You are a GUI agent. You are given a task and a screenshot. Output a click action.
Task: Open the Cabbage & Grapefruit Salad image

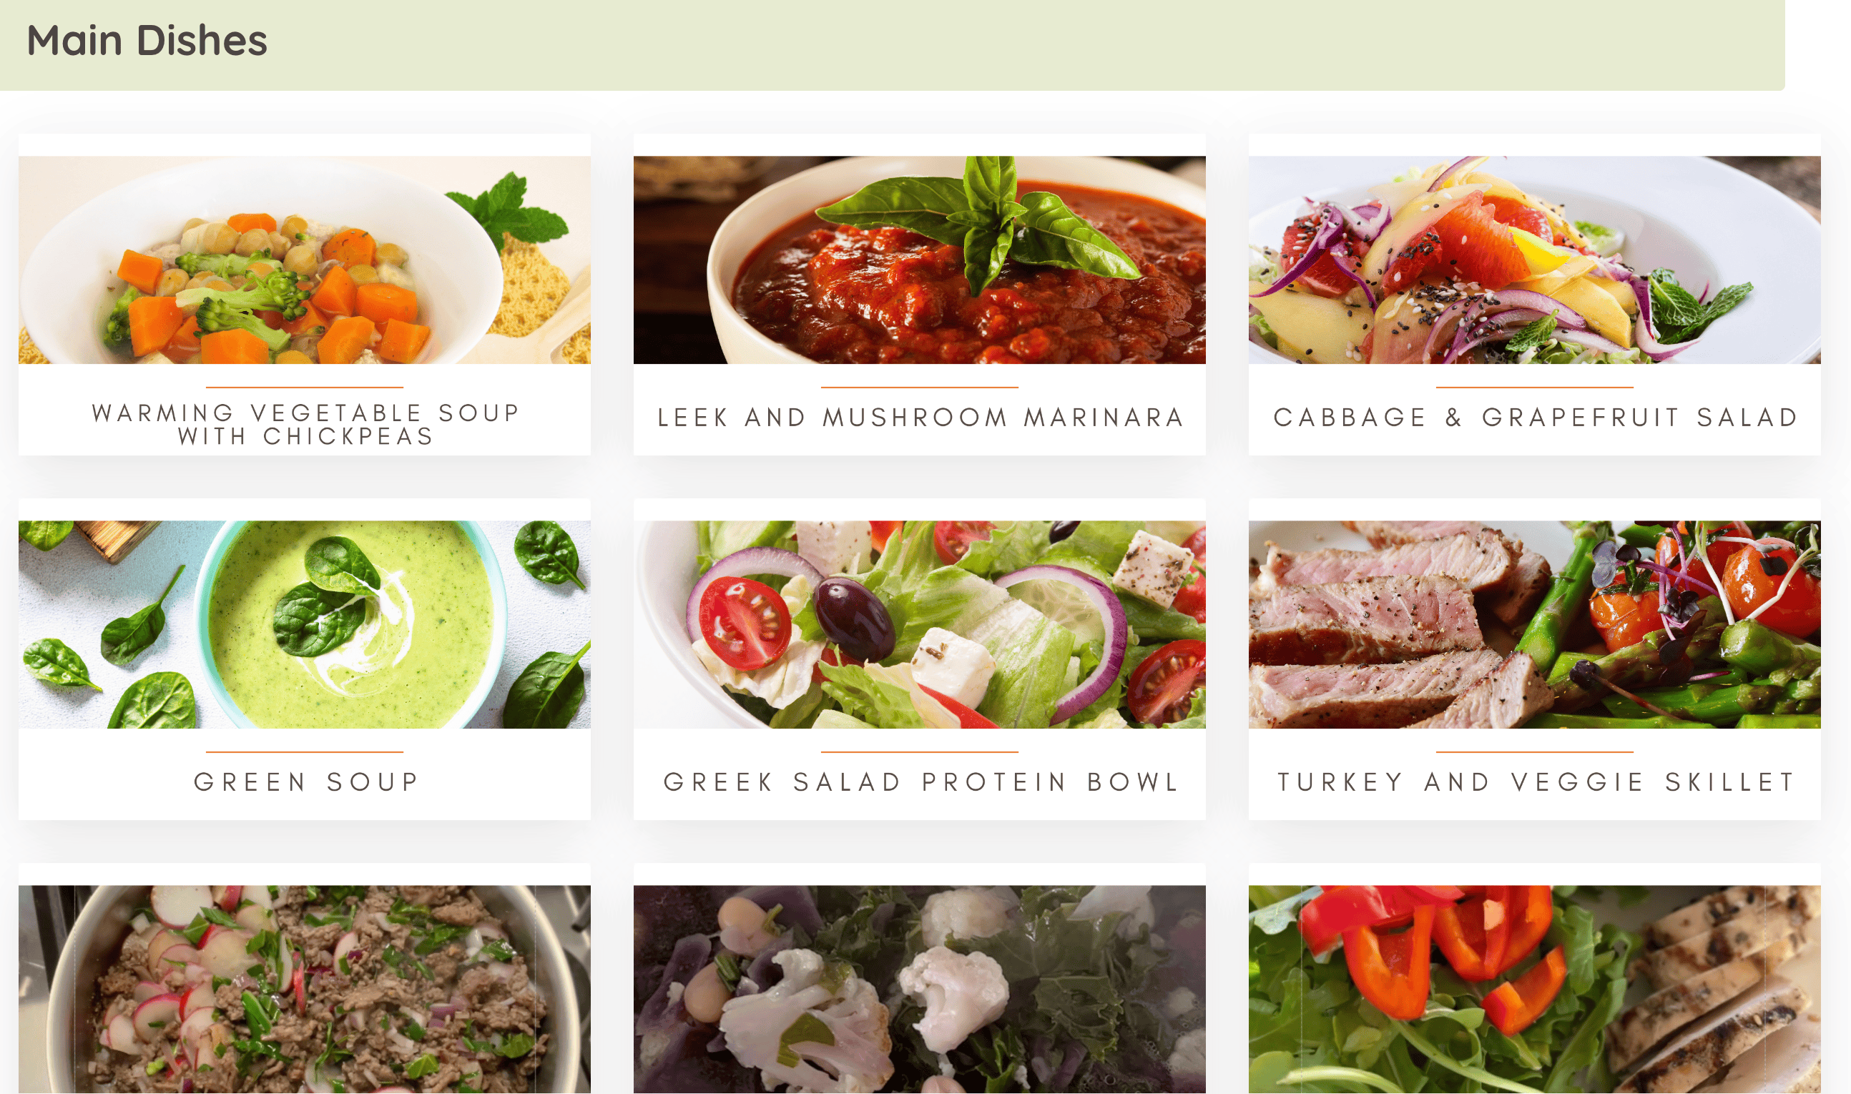1534,260
